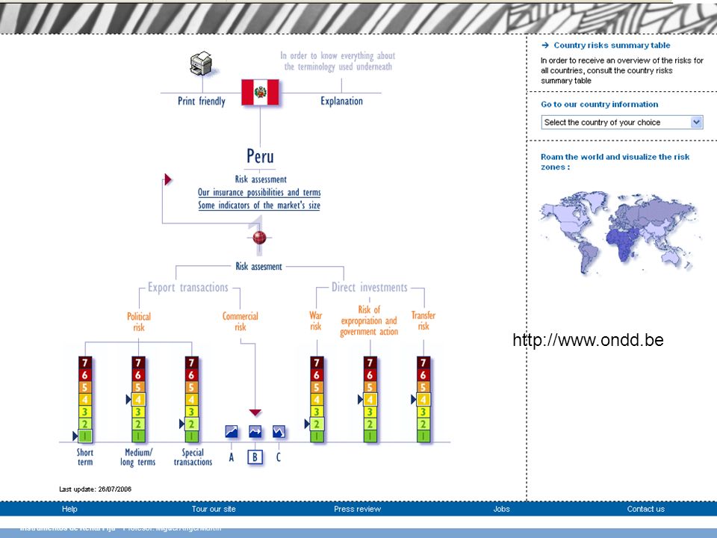Click the printer icon above Print friendly
The width and height of the screenshot is (717, 538).
coord(201,63)
